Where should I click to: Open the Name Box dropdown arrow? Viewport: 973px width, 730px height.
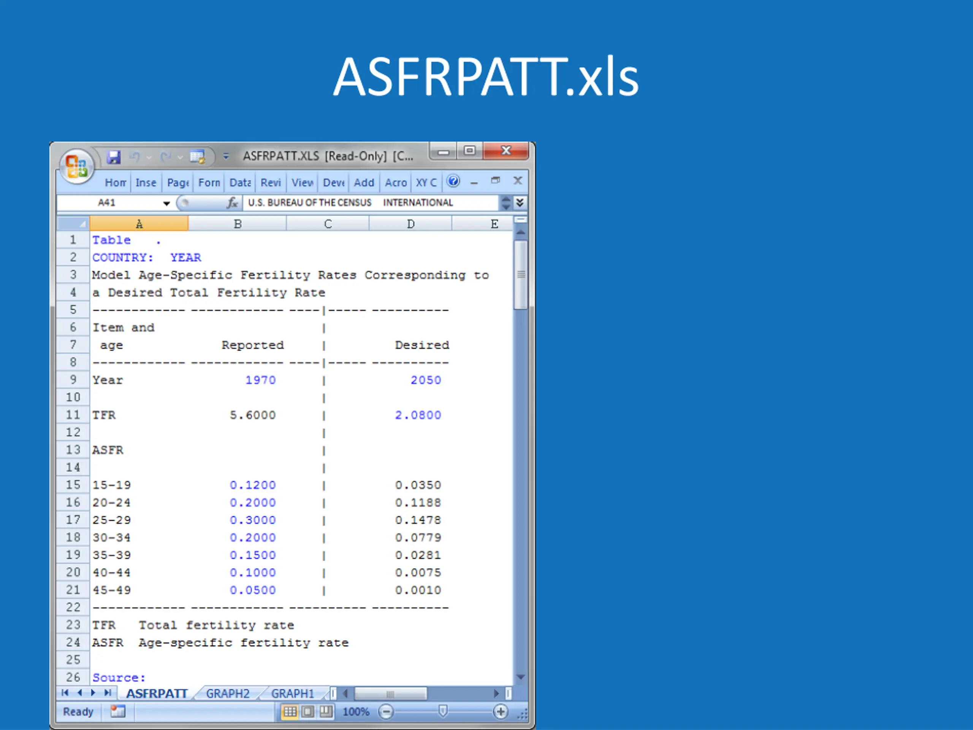tap(166, 203)
